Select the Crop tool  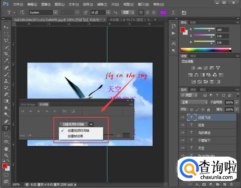pyautogui.click(x=6, y=54)
